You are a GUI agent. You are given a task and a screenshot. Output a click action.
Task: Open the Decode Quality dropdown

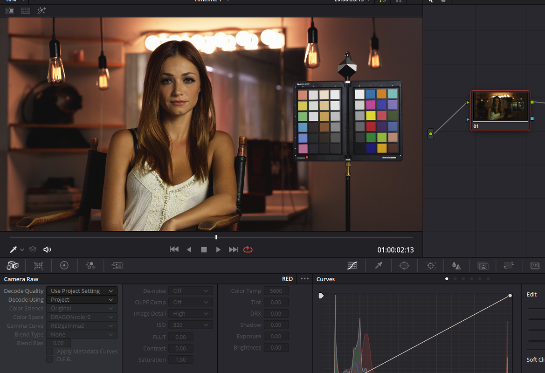[82, 290]
